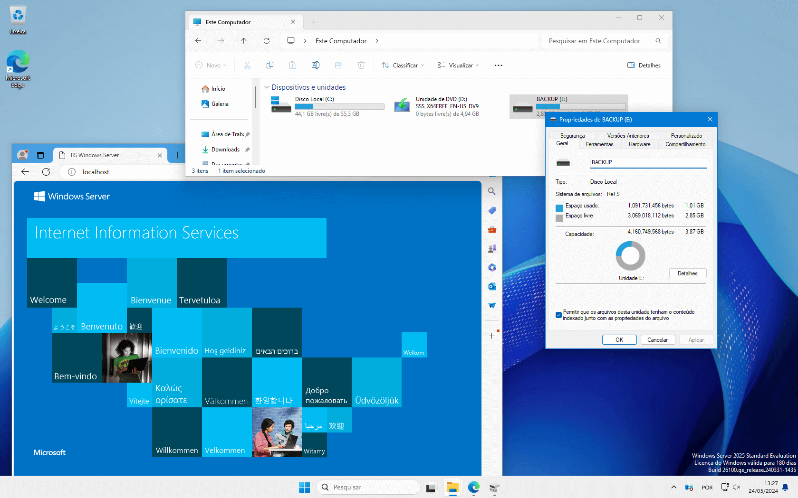
Task: Open the clock showing 13:27 on taskbar
Action: (763, 487)
